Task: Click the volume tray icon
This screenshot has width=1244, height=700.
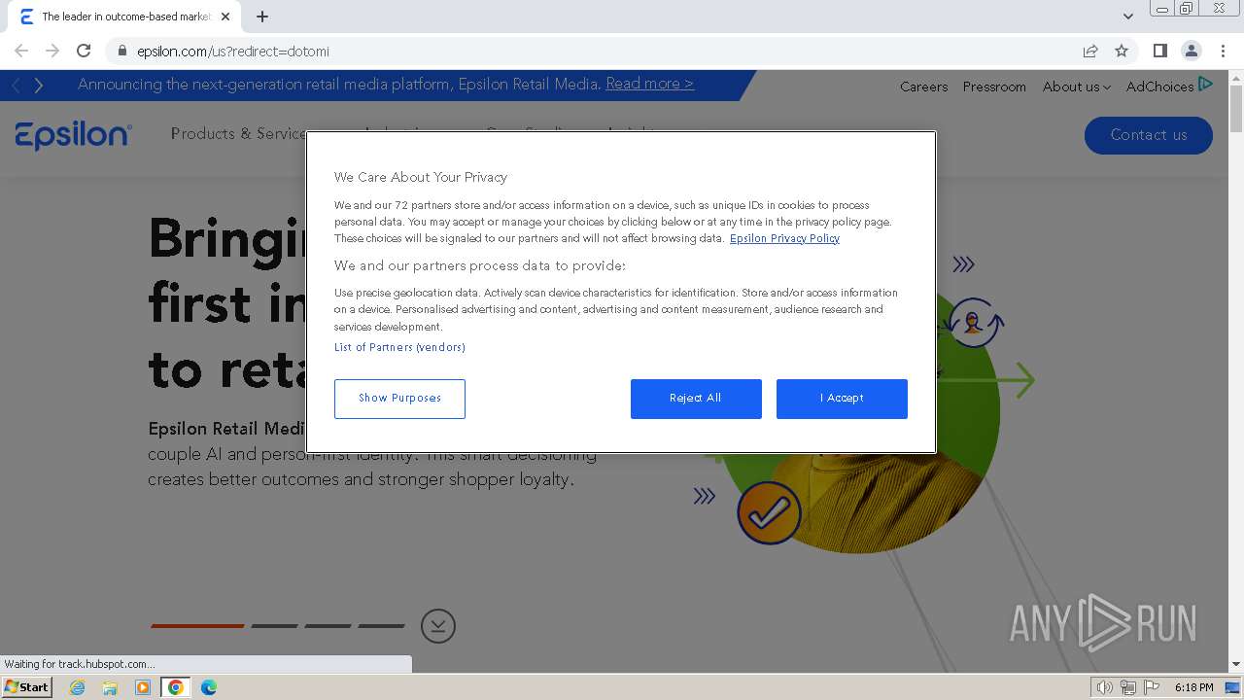Action: pos(1105,687)
